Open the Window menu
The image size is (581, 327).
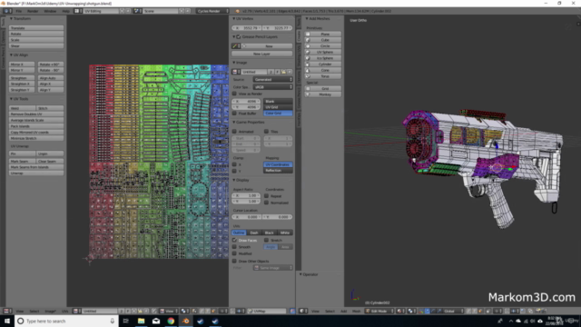point(50,11)
